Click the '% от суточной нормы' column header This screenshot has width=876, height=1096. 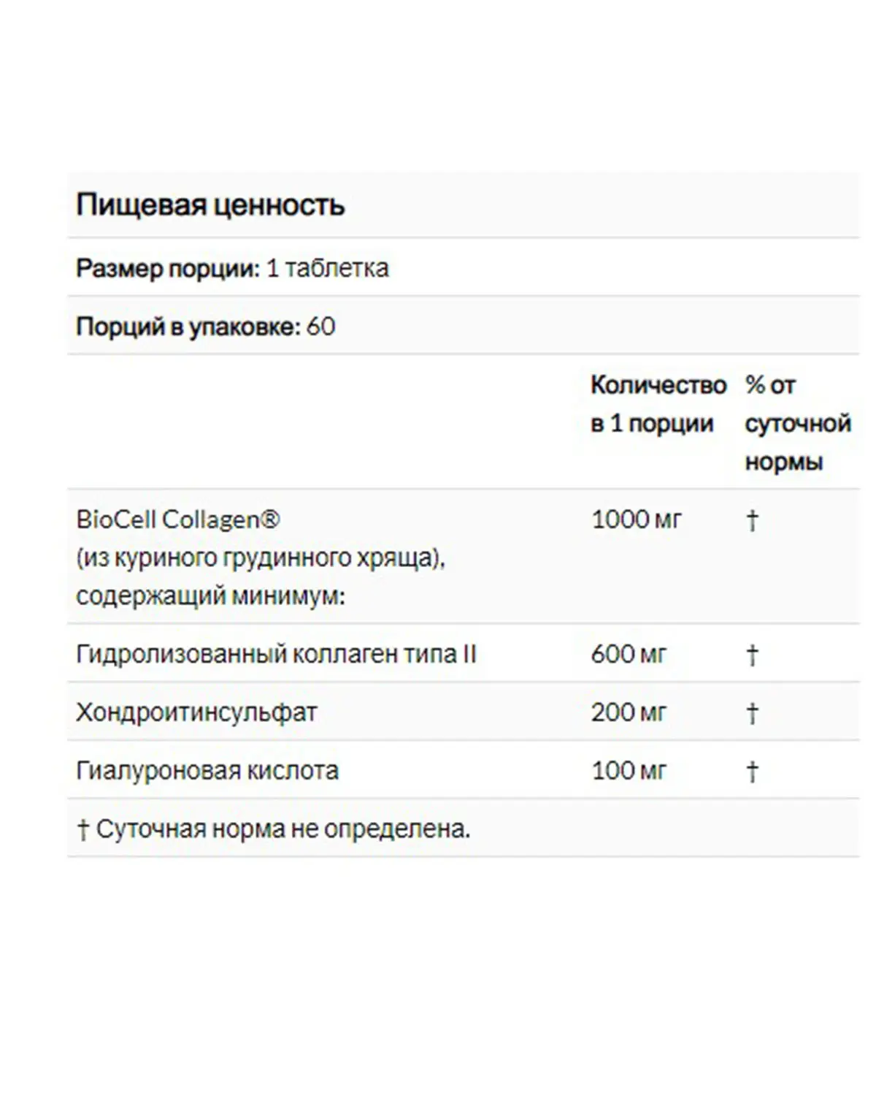click(x=798, y=423)
